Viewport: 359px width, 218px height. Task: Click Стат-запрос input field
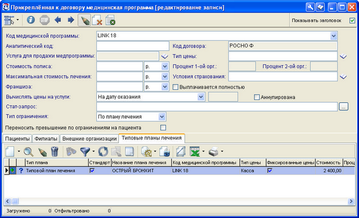point(217,107)
